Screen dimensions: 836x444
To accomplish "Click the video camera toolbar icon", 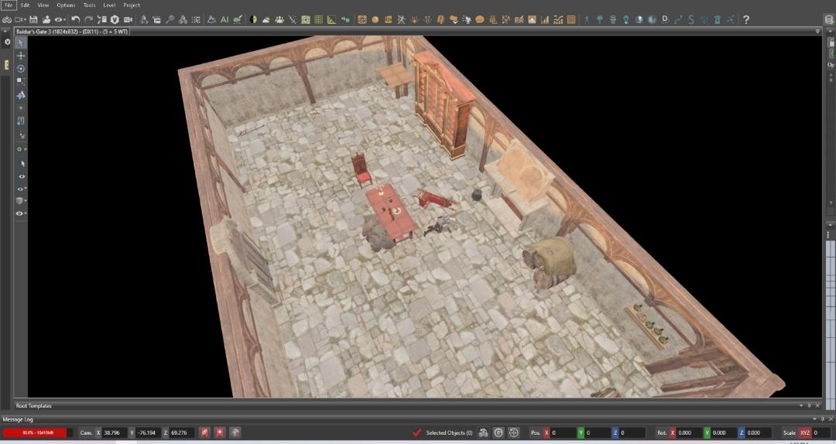I will (128, 19).
